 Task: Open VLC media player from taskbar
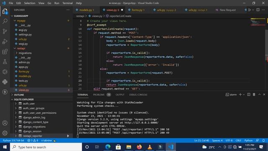(x=150, y=147)
